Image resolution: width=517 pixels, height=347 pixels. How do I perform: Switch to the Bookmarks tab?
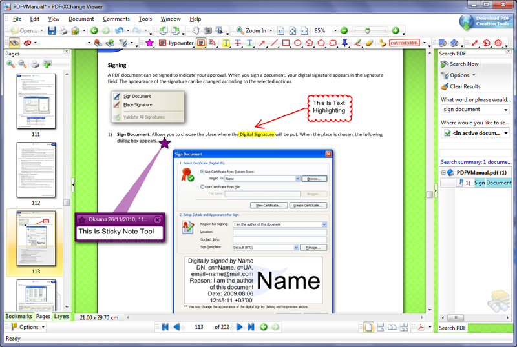19,317
